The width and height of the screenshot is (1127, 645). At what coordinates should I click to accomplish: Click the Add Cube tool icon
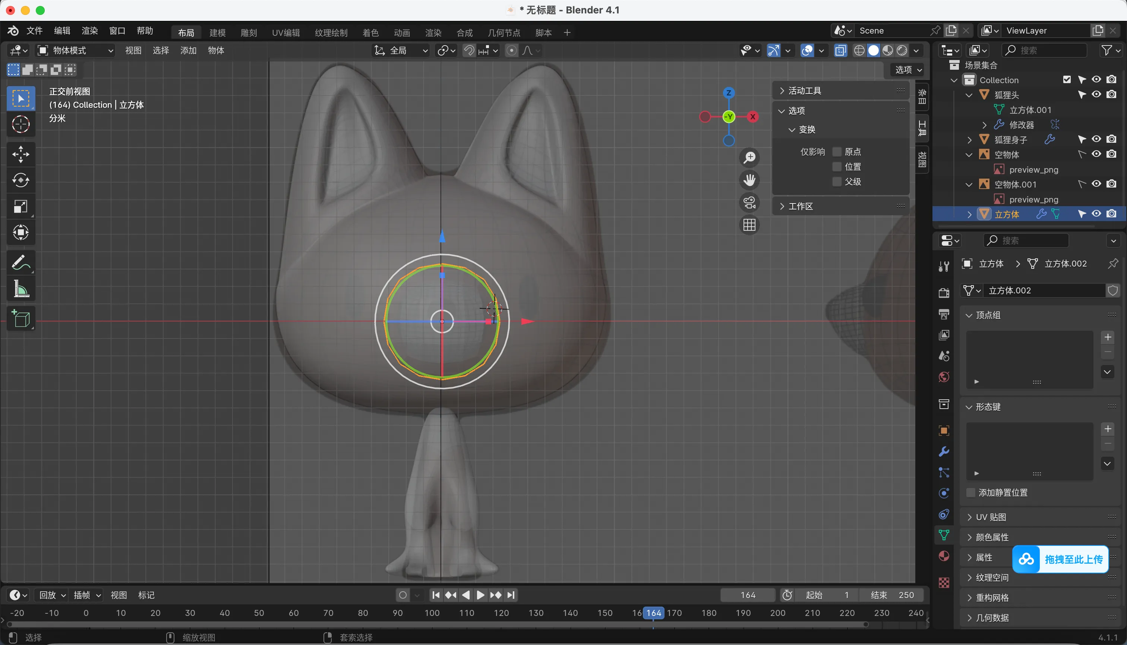pyautogui.click(x=20, y=318)
